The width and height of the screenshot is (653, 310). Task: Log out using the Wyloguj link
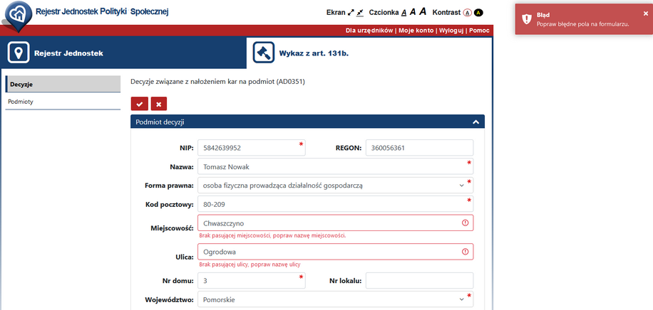[451, 31]
